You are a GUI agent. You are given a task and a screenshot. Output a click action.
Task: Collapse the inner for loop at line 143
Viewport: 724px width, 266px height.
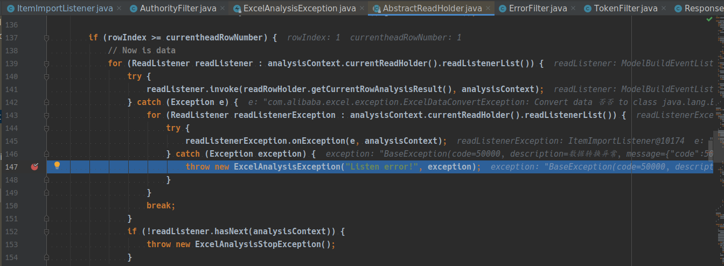click(x=47, y=115)
